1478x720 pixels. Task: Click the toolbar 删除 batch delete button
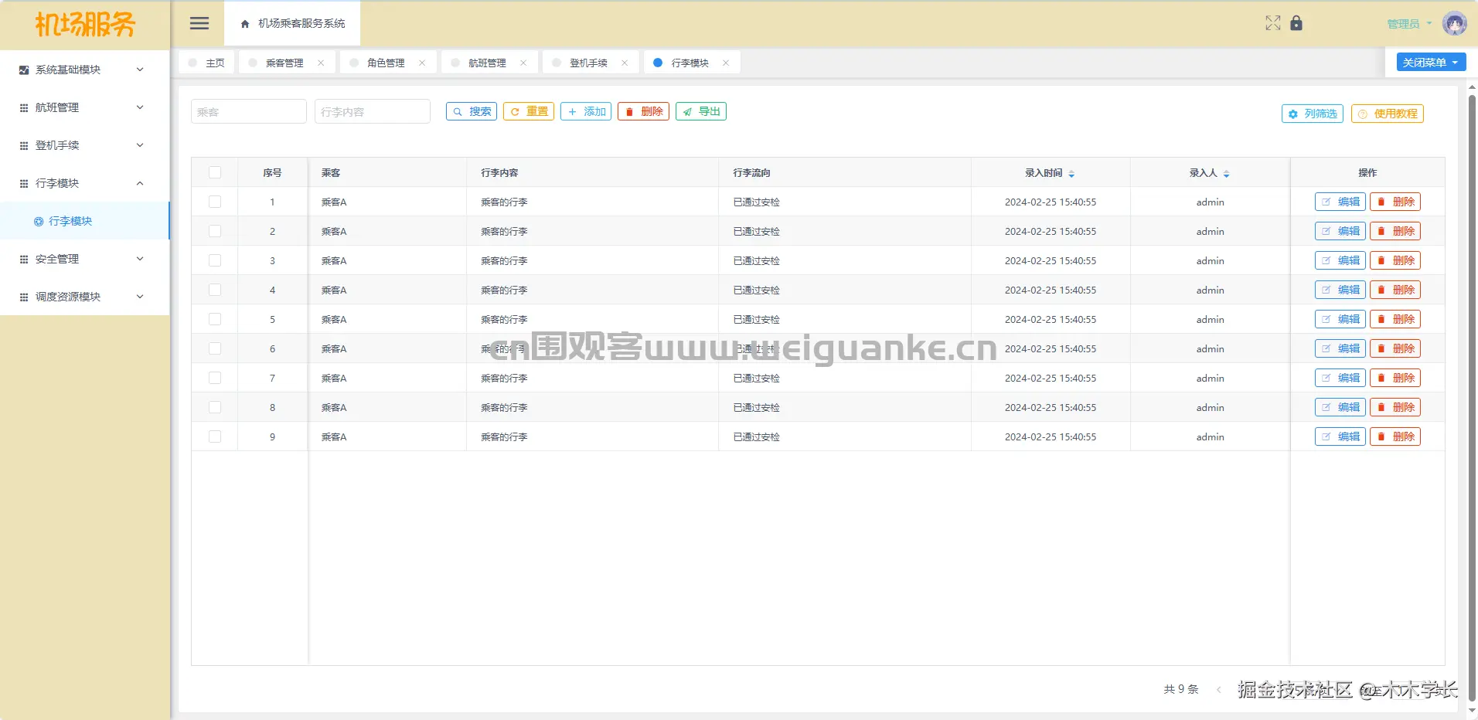pos(643,112)
